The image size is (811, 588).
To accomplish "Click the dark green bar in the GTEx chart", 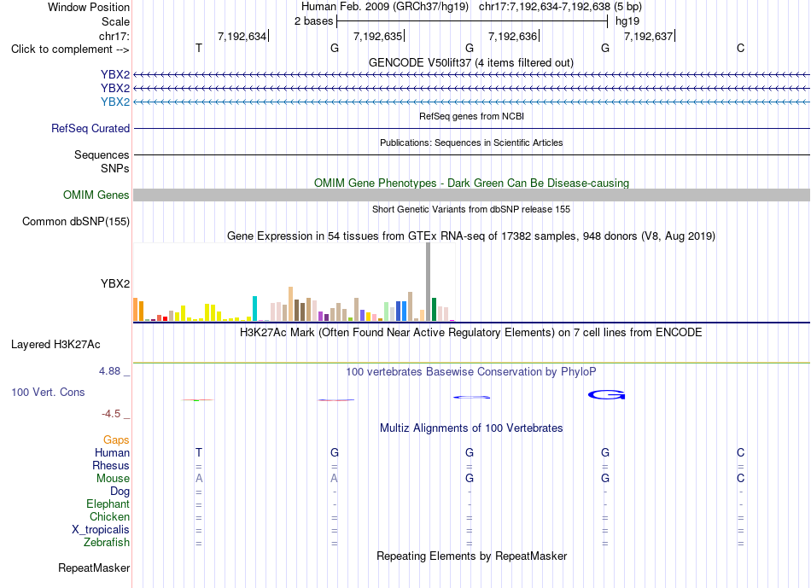I will [434, 309].
